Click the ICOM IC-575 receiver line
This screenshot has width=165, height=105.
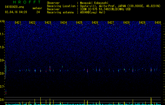click(x=105, y=9)
